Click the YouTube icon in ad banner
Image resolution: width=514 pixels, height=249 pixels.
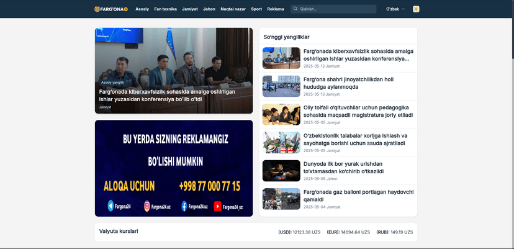(x=218, y=206)
